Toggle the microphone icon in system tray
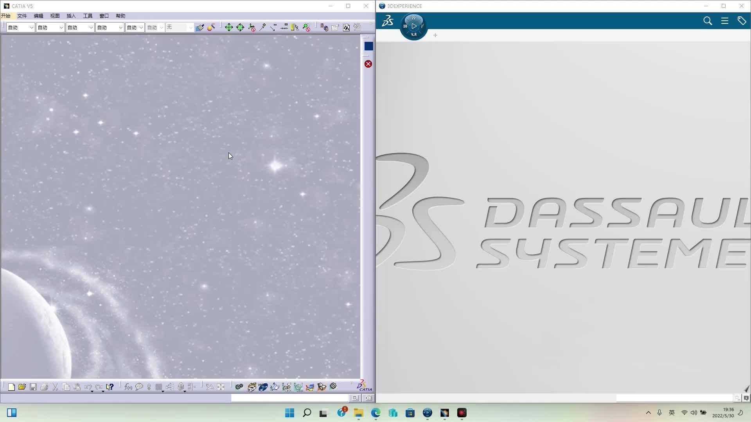751x422 pixels. click(x=659, y=413)
